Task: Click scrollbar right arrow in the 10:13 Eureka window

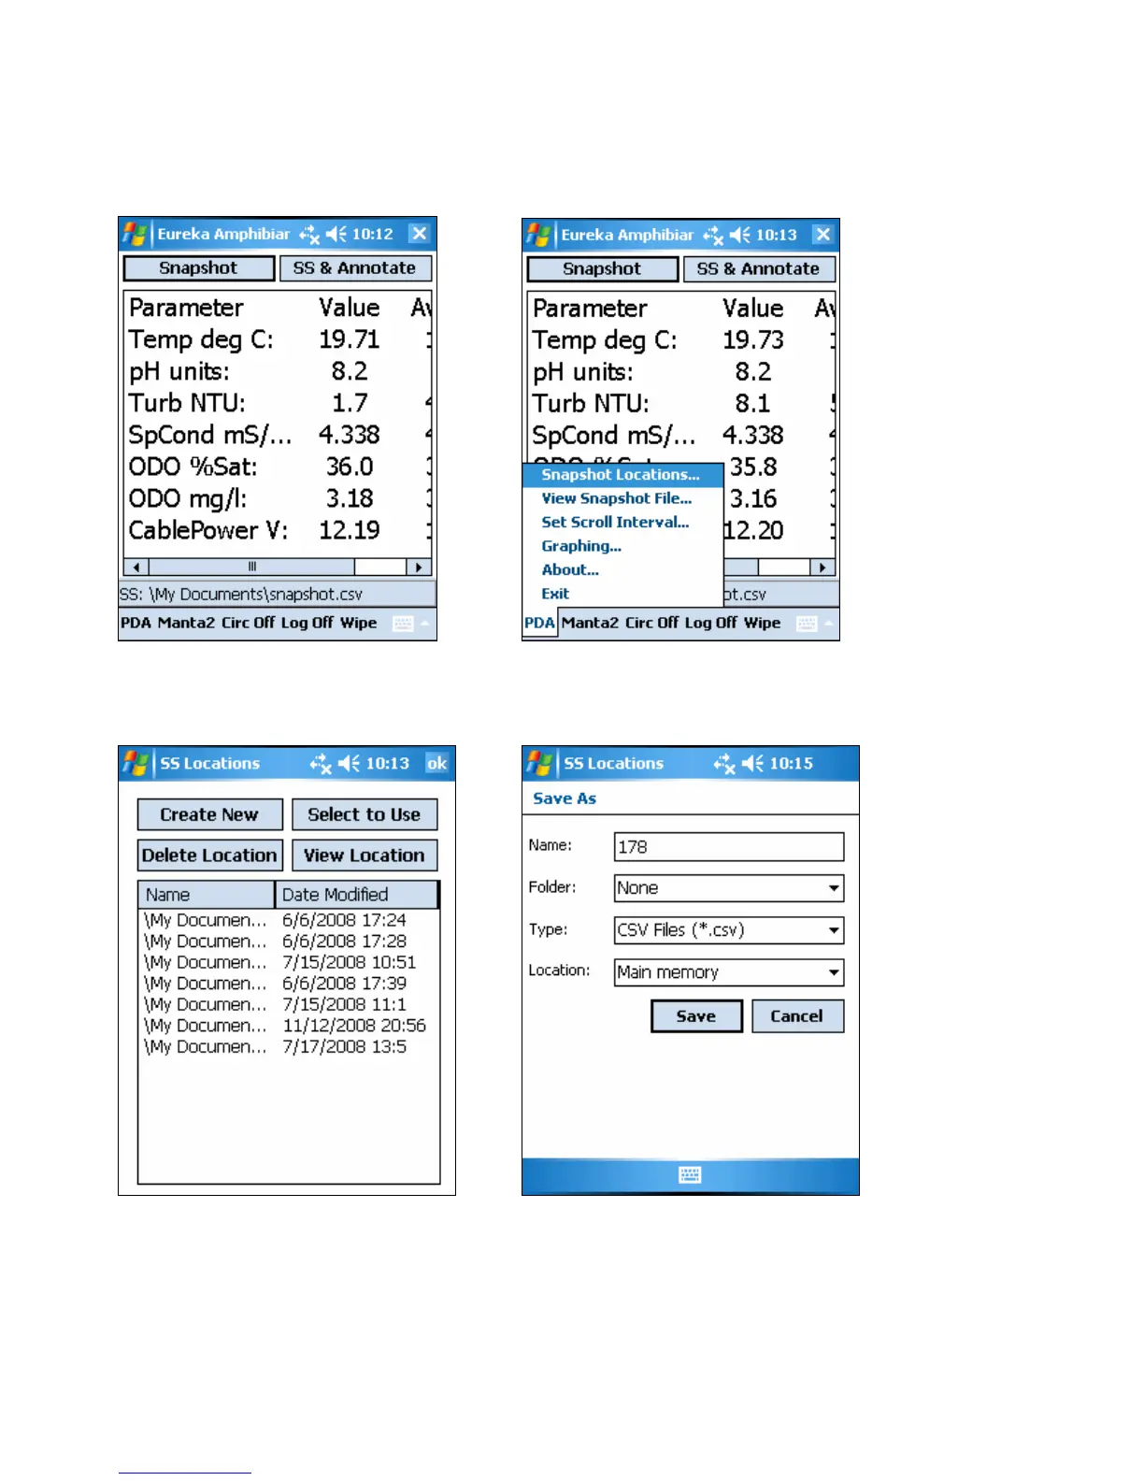Action: [x=822, y=568]
